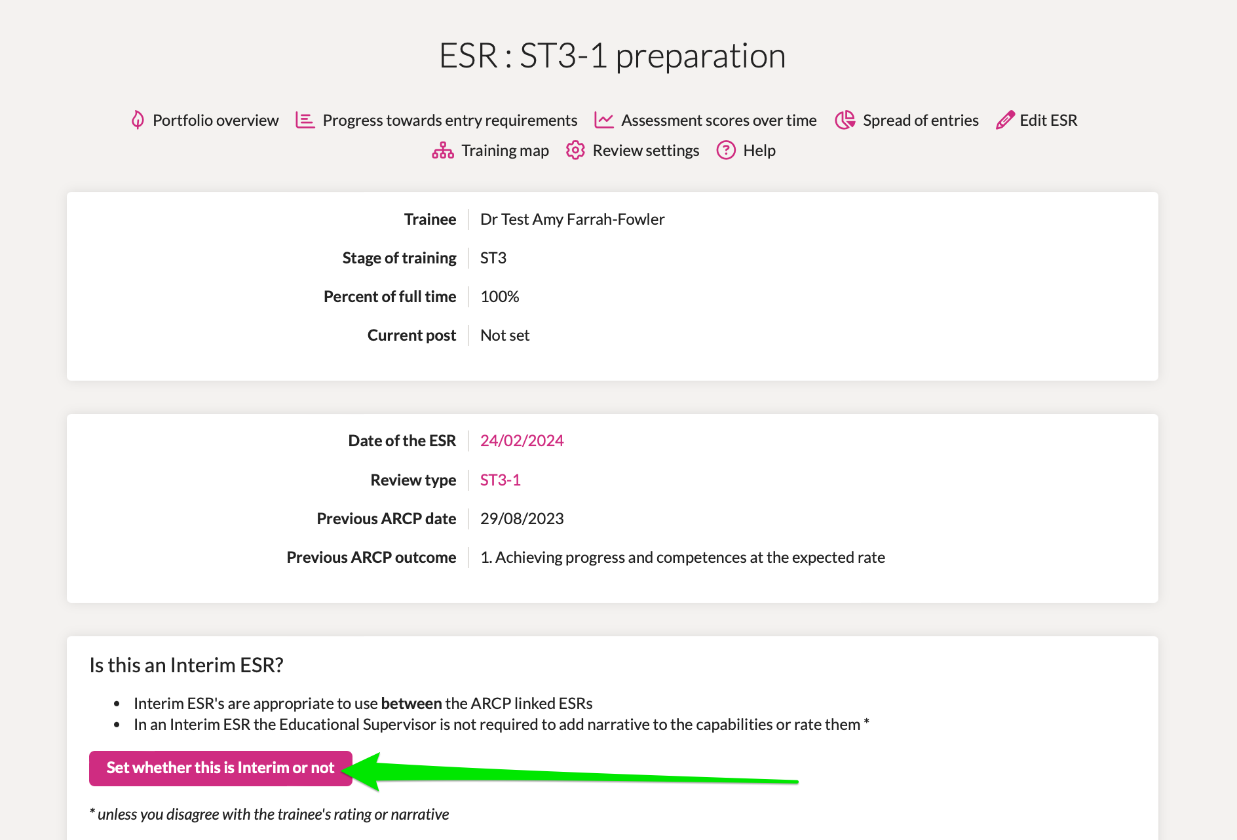Click the bullet about ARCP linked ESRs

pyautogui.click(x=363, y=703)
